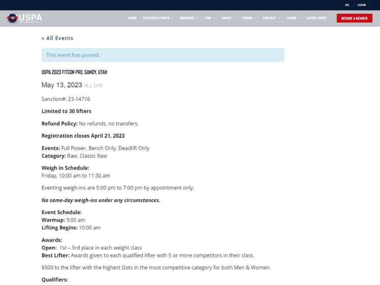Click the 'This event has passed' notice
This screenshot has width=380, height=285.
[x=163, y=55]
